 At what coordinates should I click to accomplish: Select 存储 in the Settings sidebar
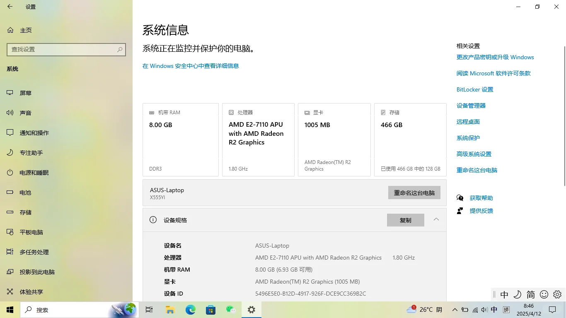(26, 212)
